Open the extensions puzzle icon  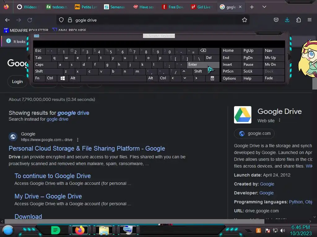[298, 20]
